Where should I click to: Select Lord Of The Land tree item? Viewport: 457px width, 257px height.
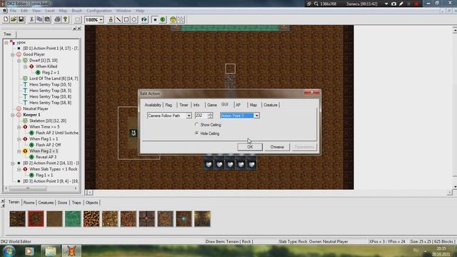coord(54,79)
